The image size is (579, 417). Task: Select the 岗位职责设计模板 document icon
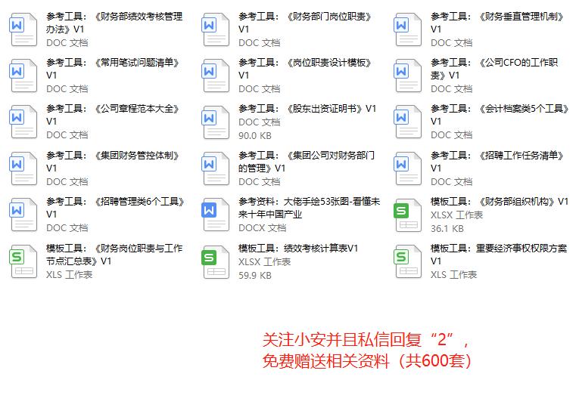(x=216, y=76)
